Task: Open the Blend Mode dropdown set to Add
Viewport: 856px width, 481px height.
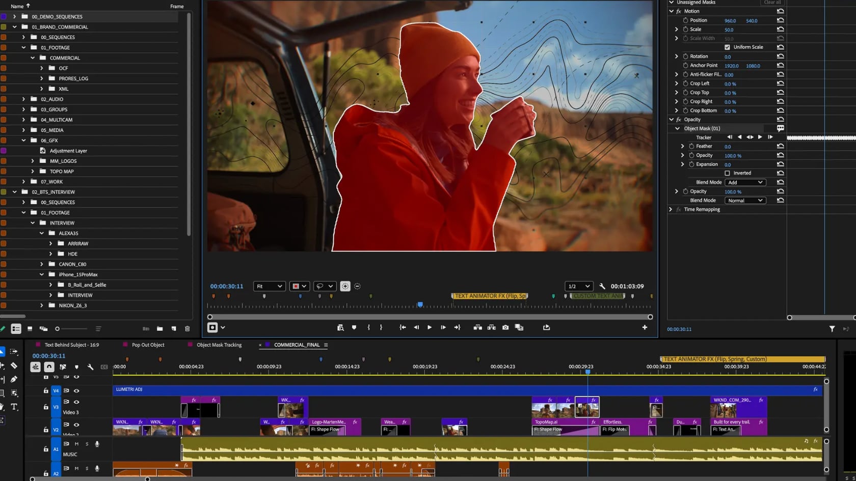Action: click(744, 182)
